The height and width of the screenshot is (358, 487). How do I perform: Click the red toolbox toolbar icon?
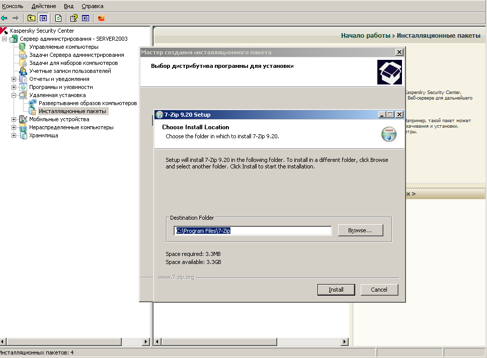[x=101, y=18]
